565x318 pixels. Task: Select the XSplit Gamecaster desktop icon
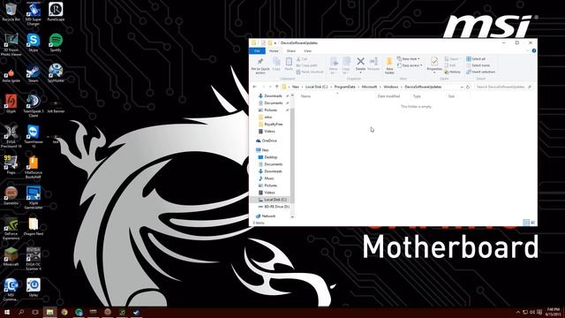(x=34, y=198)
